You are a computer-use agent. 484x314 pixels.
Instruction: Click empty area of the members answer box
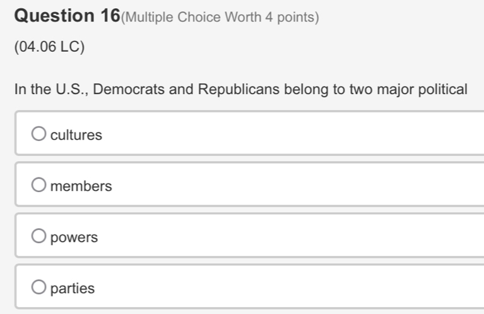(x=284, y=186)
